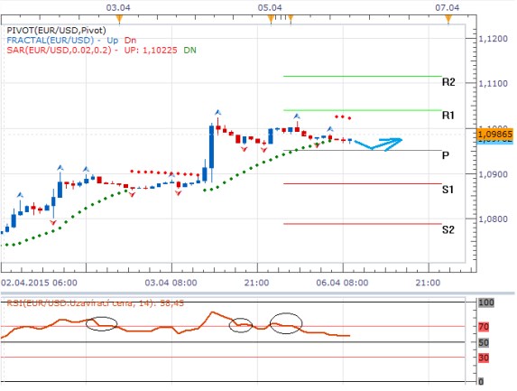Click the orange event marker under 03.04
Viewport: 517px width, 391px height.
tap(119, 19)
